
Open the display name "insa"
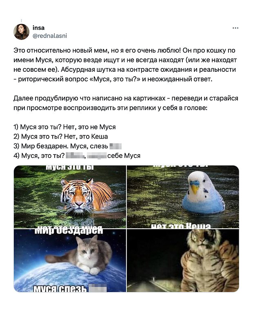(38, 28)
